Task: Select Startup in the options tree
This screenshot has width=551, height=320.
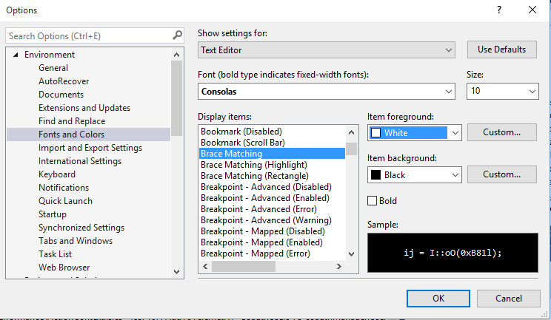Action: 53,214
